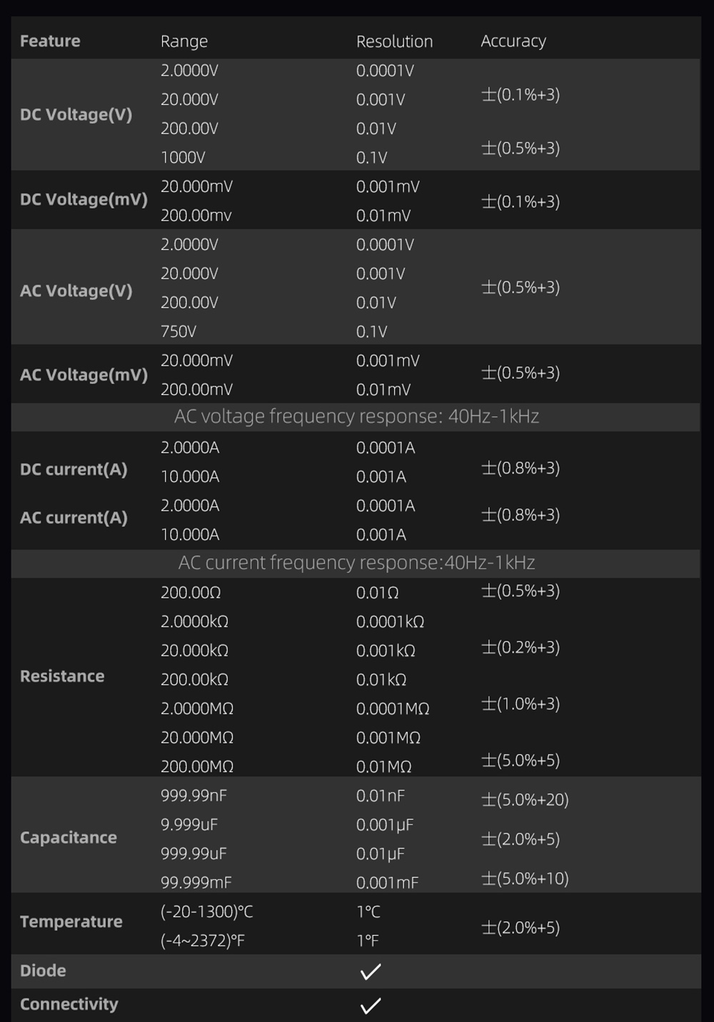Select the Temperature row label
The image size is (714, 1022).
71,922
